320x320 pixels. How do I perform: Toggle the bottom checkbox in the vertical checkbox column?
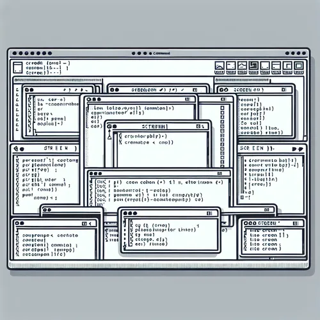coord(222,166)
